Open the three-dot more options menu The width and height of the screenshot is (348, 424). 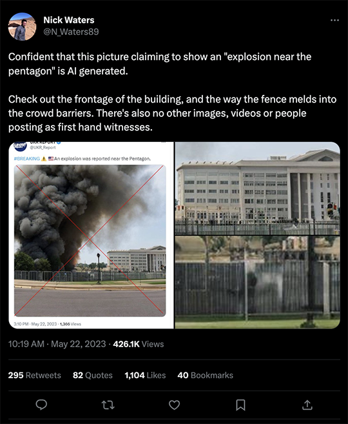[x=334, y=20]
